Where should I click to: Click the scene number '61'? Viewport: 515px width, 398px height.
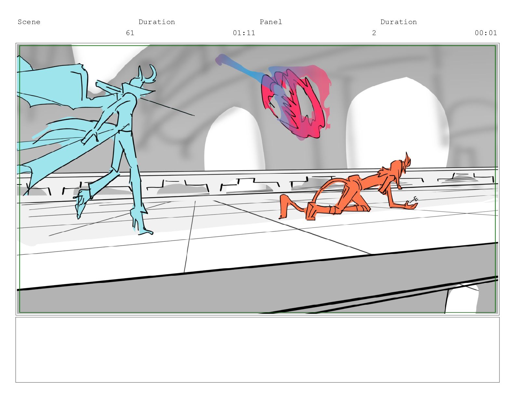click(x=130, y=33)
